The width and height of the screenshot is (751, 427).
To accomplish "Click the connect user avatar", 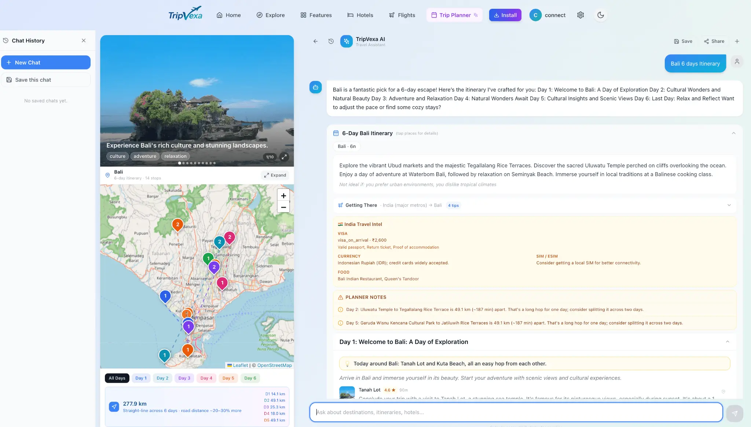I will (535, 15).
